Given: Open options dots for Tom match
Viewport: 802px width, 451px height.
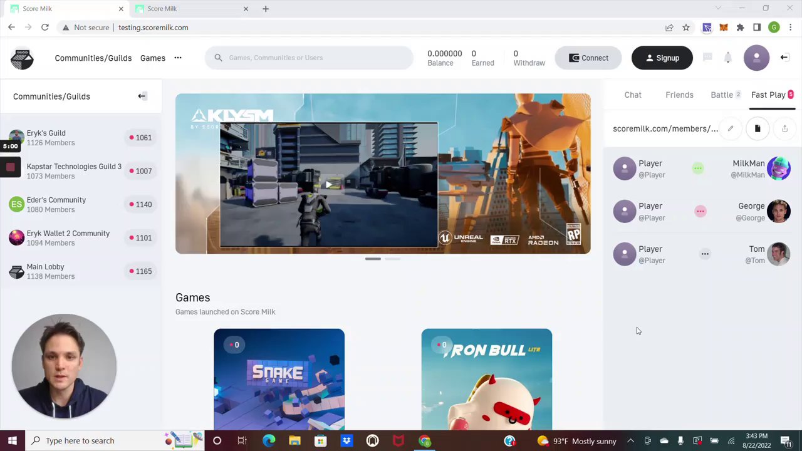Looking at the screenshot, I should point(705,254).
